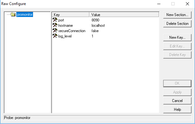Screen dimensions: 195x124
Task: Click the Delete Section button
Action: pos(177,24)
